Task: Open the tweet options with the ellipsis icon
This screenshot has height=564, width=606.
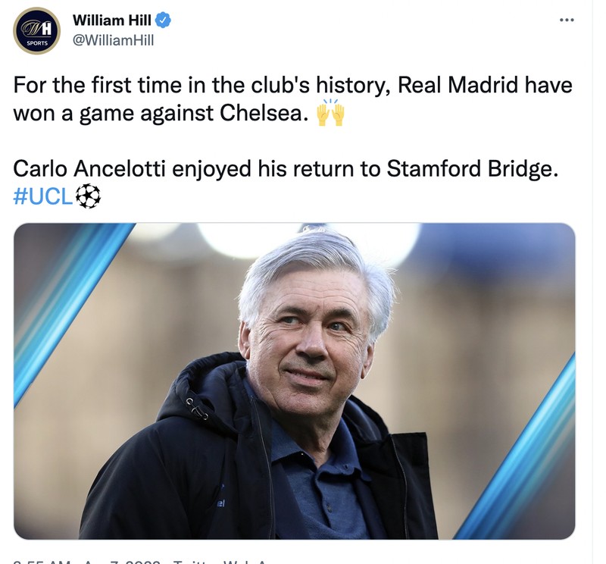Action: coord(567,20)
